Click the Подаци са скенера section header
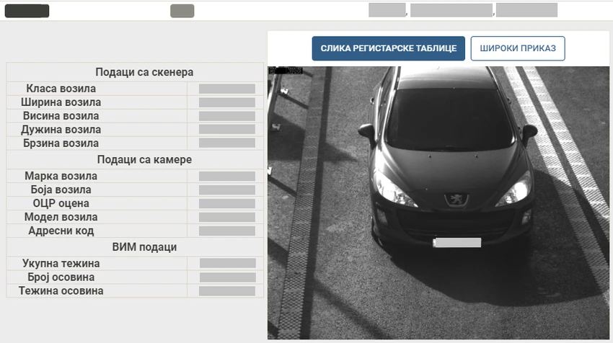613x343 pixels. pyautogui.click(x=144, y=72)
